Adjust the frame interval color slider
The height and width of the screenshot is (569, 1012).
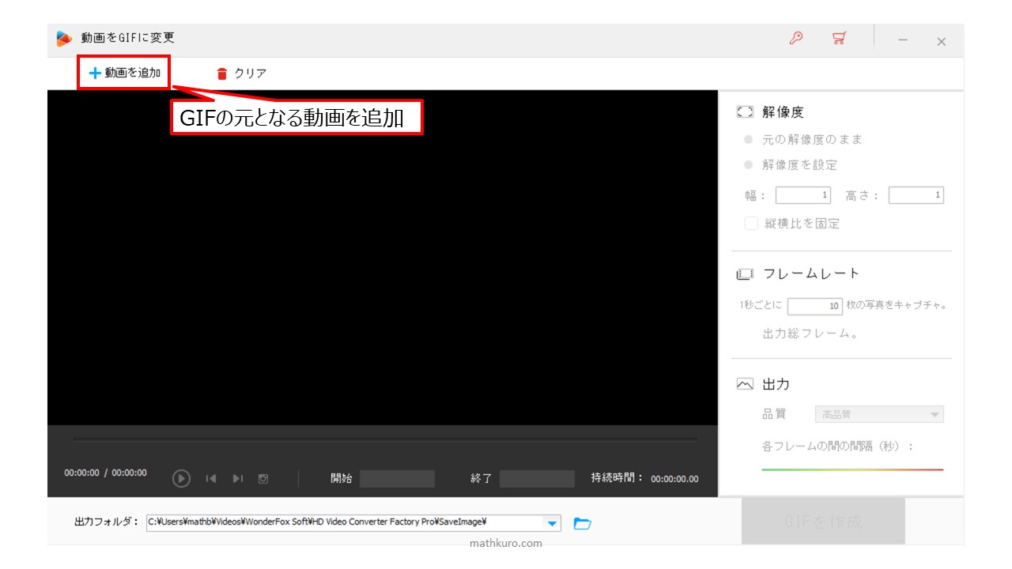[852, 469]
